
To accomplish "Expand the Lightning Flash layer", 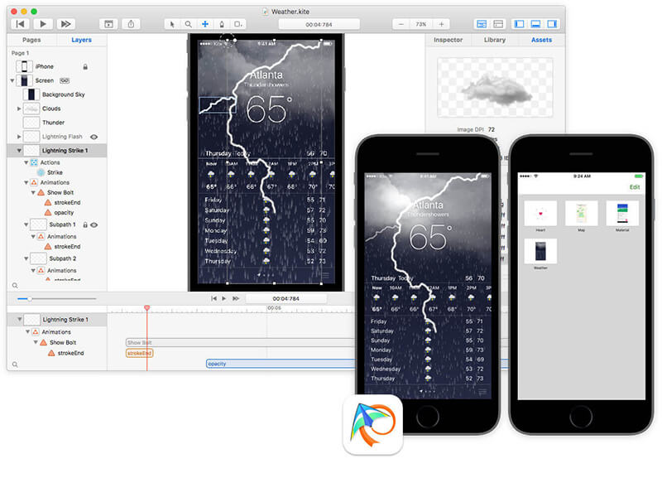I will click(x=19, y=137).
